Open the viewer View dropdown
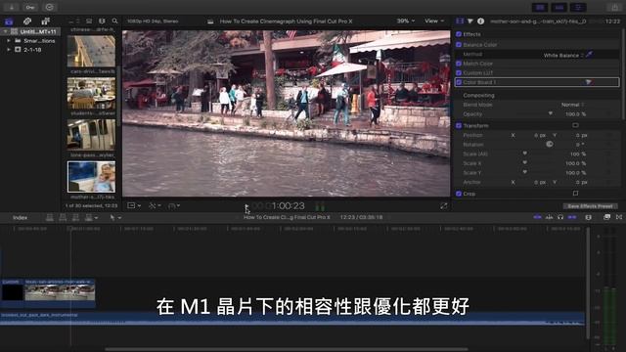The width and height of the screenshot is (626, 352). (x=434, y=21)
